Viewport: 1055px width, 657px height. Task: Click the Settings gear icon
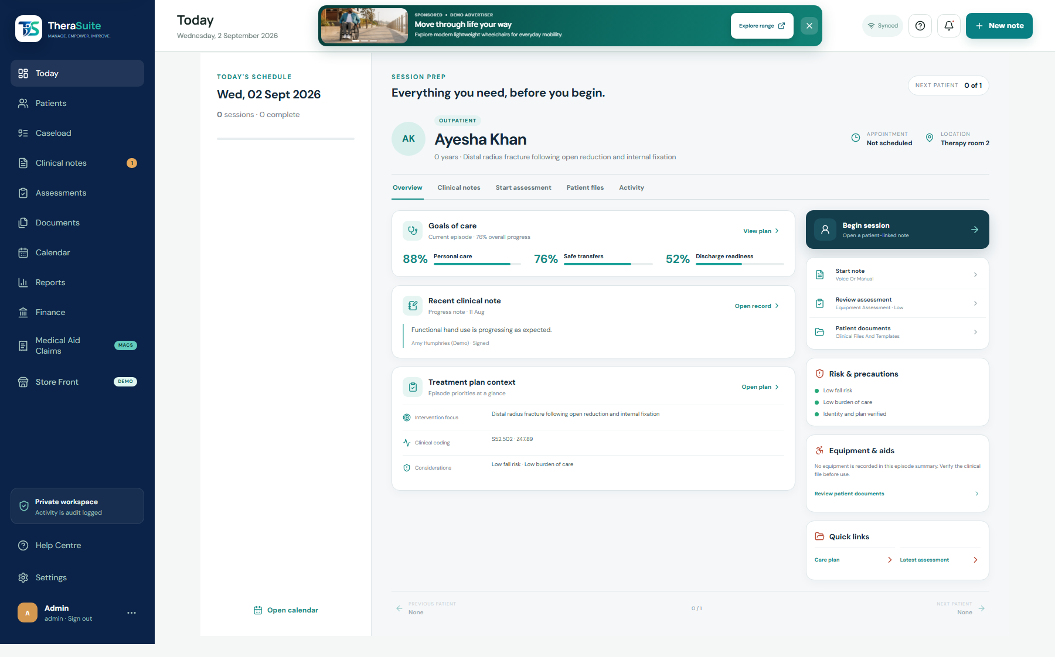[x=23, y=577]
